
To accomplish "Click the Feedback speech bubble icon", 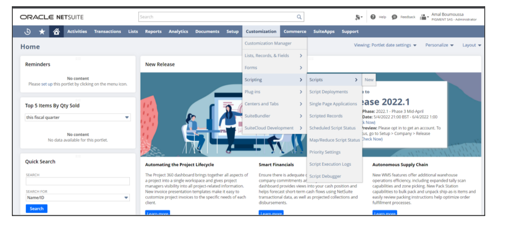I will tap(394, 17).
